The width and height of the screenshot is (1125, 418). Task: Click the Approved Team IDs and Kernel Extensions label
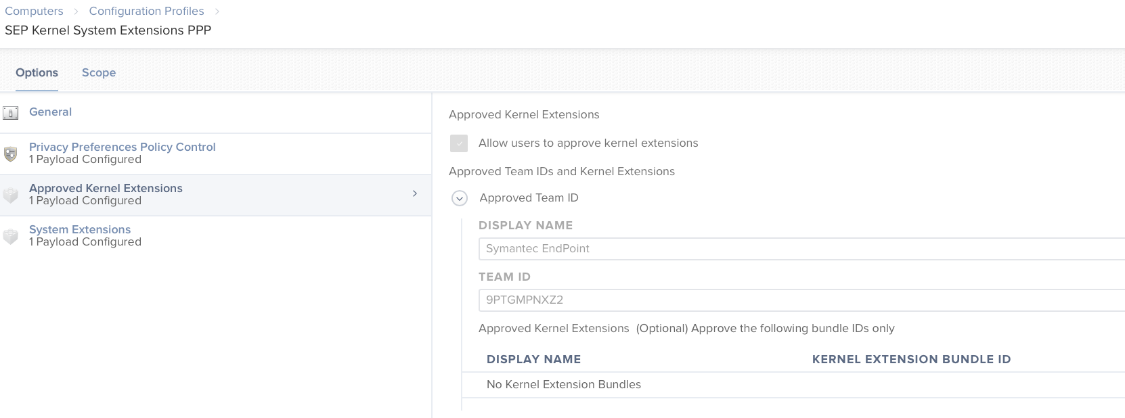pyautogui.click(x=562, y=171)
